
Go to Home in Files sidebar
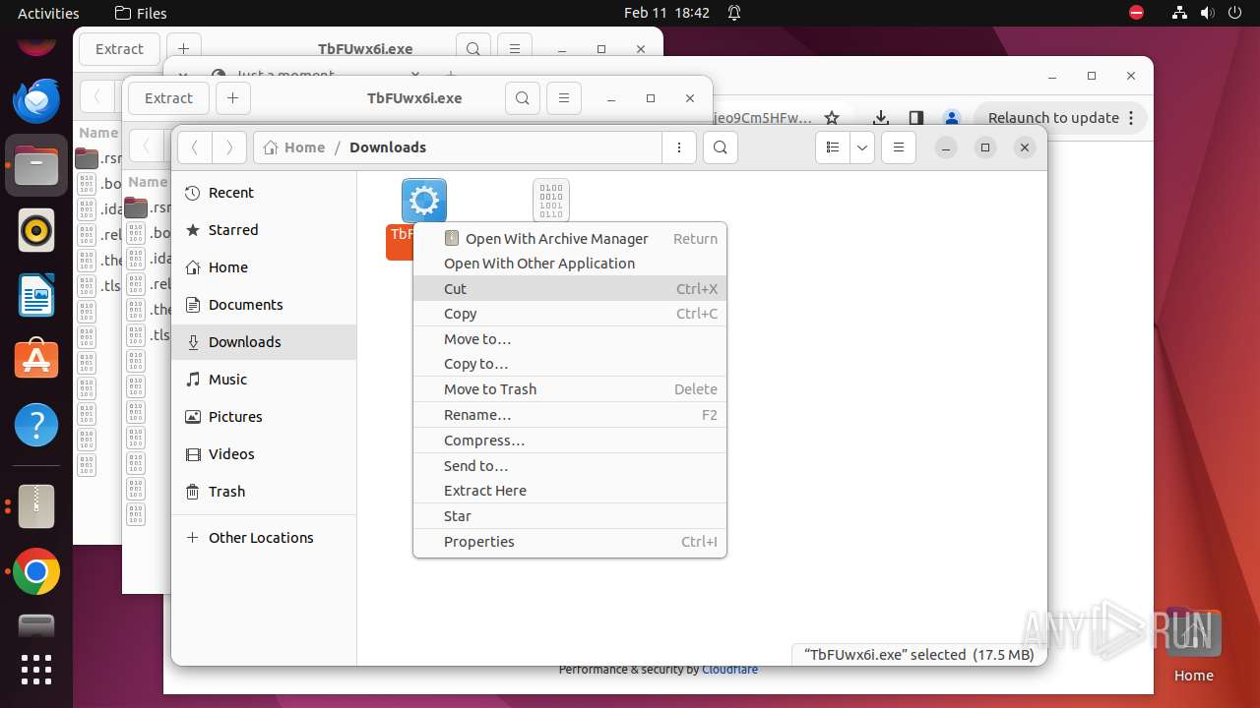tap(264, 267)
